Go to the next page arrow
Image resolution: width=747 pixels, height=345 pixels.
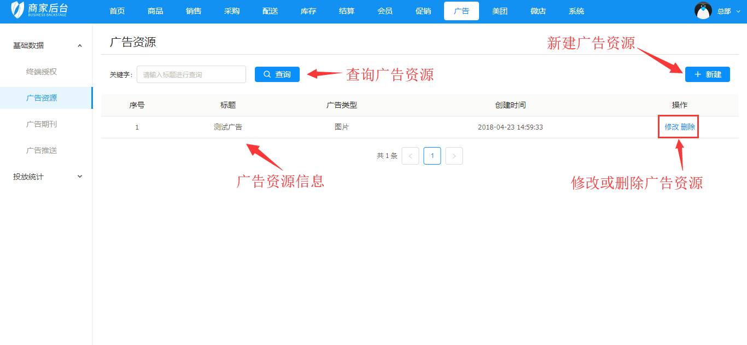pos(454,156)
